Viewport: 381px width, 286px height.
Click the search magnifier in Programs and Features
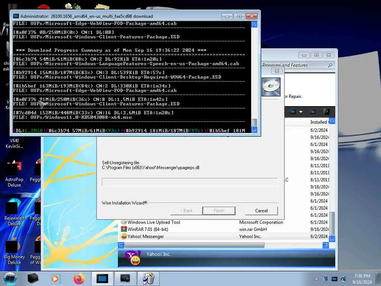[330, 65]
